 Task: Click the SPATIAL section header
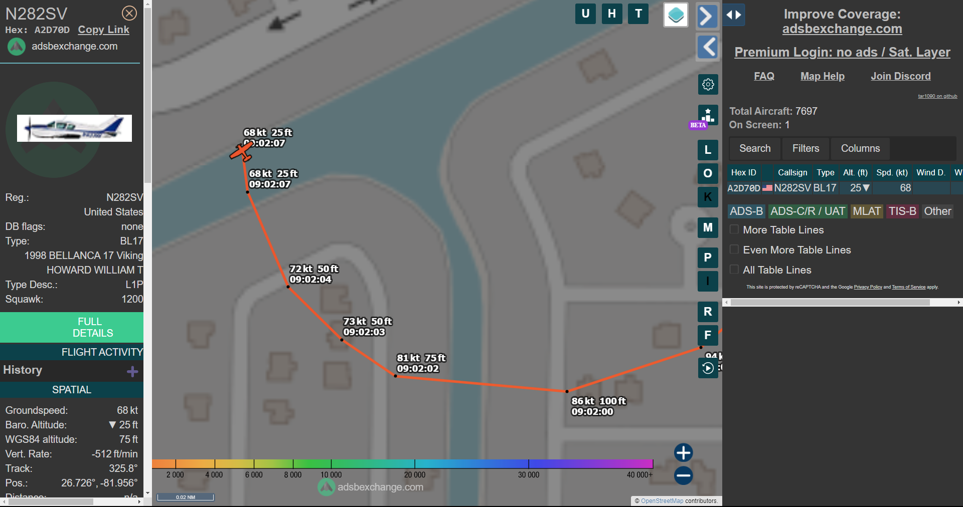coord(72,390)
